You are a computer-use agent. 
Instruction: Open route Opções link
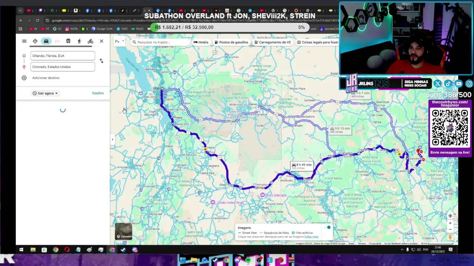(98, 93)
